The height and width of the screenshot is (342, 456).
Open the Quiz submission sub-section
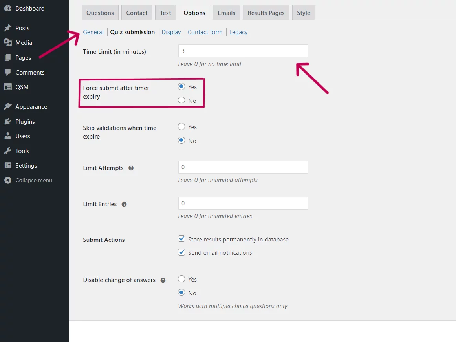coord(132,32)
